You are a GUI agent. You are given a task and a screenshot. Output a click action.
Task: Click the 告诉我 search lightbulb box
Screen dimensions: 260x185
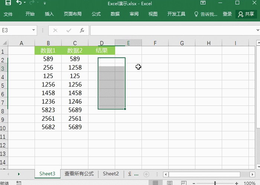206,14
